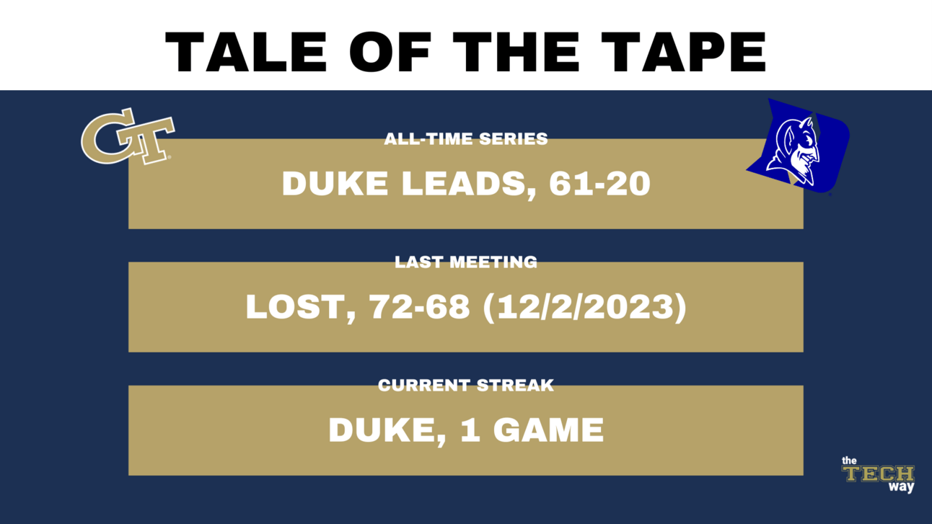Click the Current Streak label

(466, 386)
